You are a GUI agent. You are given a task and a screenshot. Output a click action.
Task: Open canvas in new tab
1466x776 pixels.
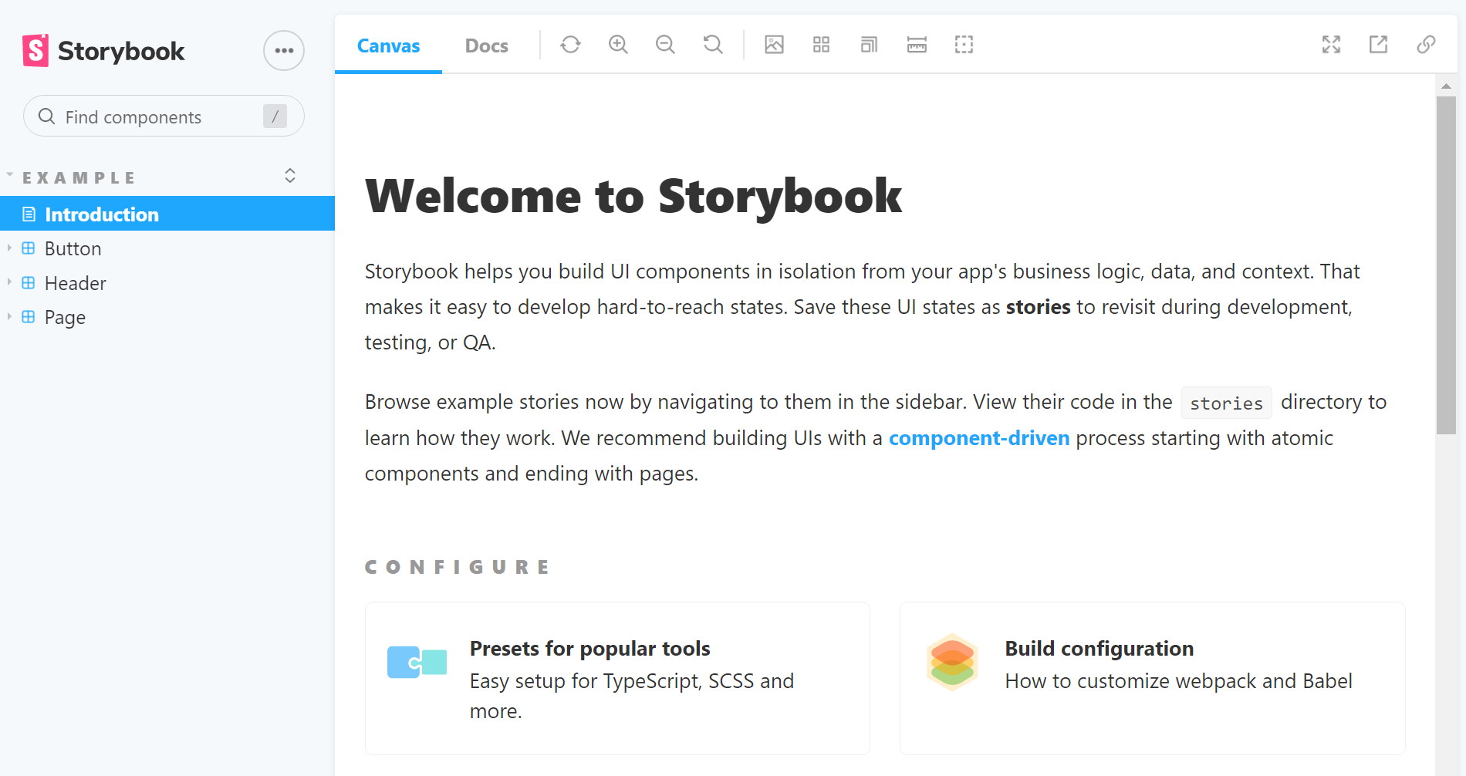click(x=1378, y=45)
